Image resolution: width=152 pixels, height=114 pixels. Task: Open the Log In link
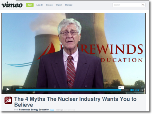40,5
